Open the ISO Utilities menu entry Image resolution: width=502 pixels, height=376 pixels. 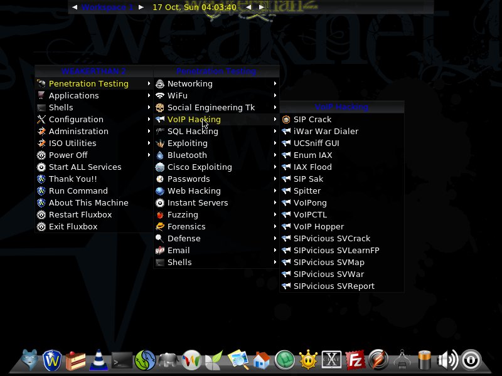[x=94, y=144]
